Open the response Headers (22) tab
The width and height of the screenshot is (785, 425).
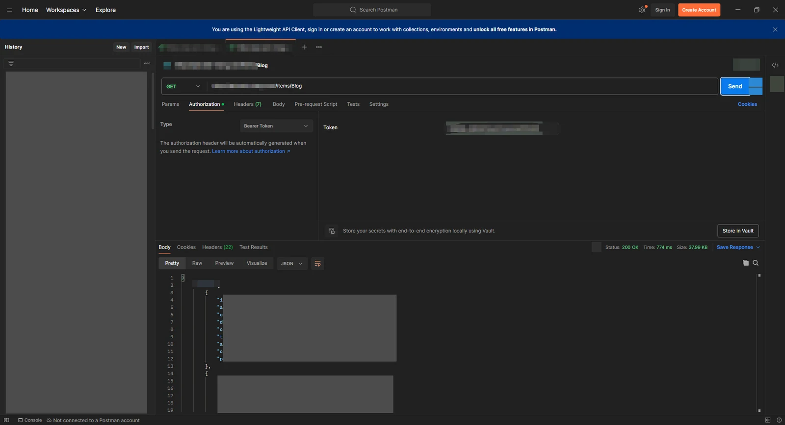217,248
